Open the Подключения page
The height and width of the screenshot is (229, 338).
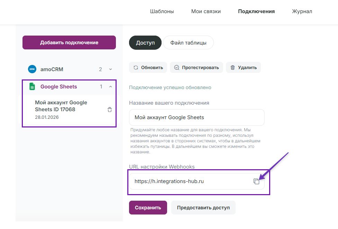pyautogui.click(x=256, y=11)
